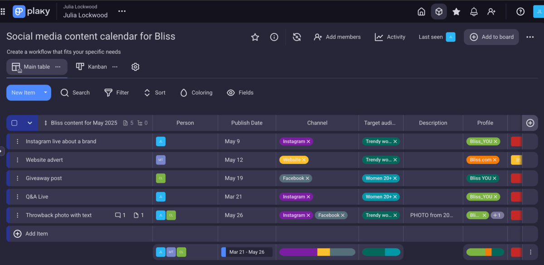Click Add members button
This screenshot has width=544, height=265.
337,37
